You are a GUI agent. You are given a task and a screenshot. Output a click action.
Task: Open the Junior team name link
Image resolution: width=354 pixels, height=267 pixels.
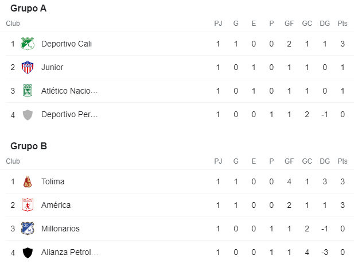tap(52, 67)
